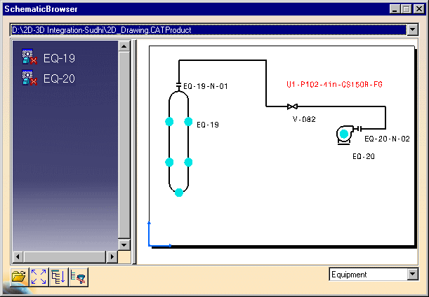Close the SchematicBrowser window

pyautogui.click(x=419, y=9)
